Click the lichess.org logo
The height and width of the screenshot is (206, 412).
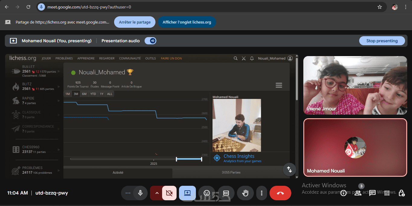point(23,58)
